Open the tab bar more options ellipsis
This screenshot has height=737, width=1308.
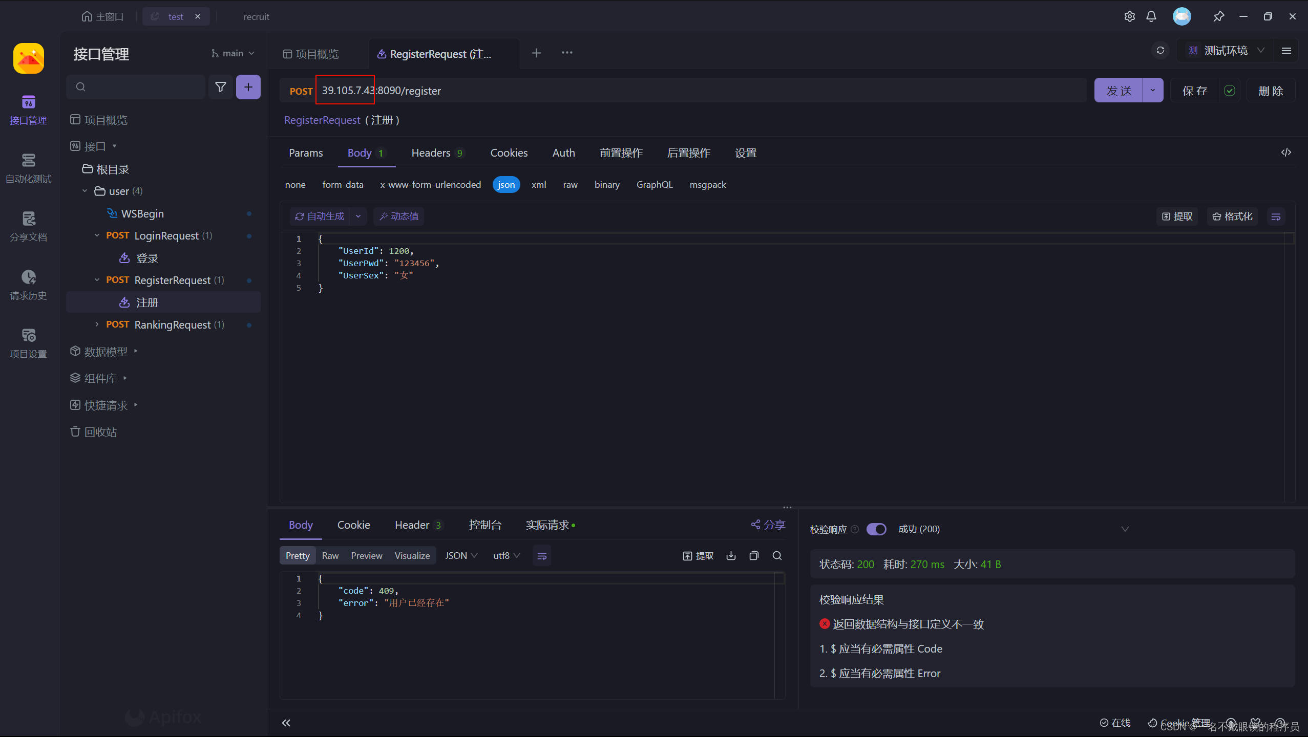[567, 53]
